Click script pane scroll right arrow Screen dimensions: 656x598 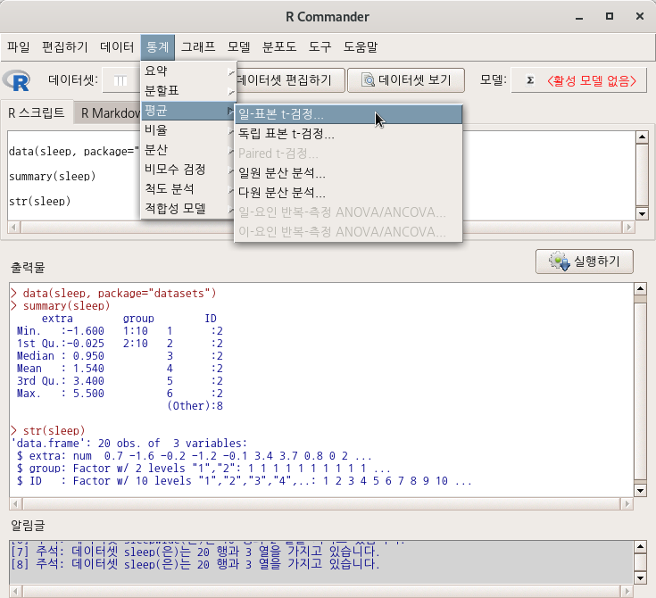tap(628, 228)
